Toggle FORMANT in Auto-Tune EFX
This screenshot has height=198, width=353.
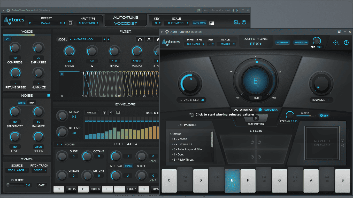pyautogui.click(x=283, y=43)
